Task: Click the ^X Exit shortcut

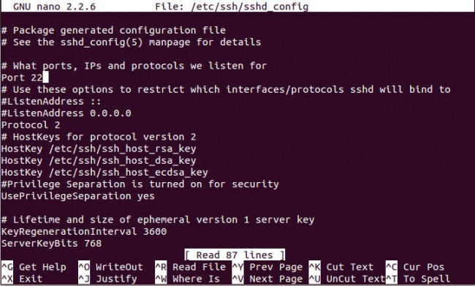Action: click(22, 279)
